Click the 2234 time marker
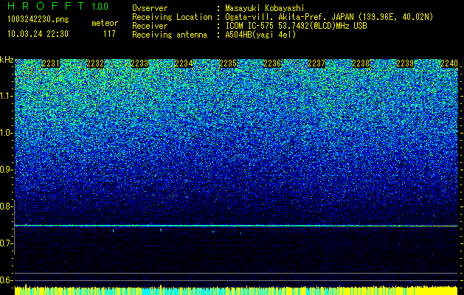The height and width of the screenshot is (295, 464). [184, 63]
